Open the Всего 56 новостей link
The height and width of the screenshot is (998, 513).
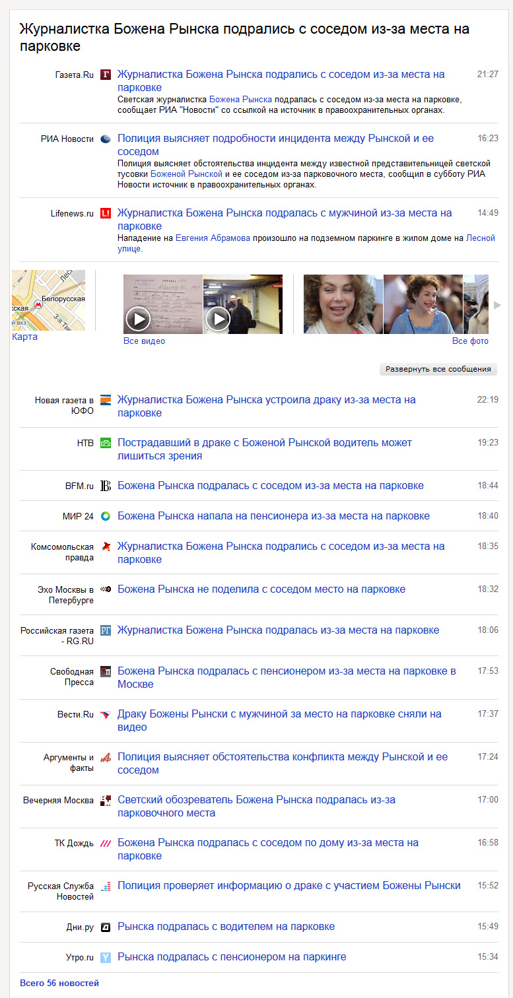click(x=59, y=983)
